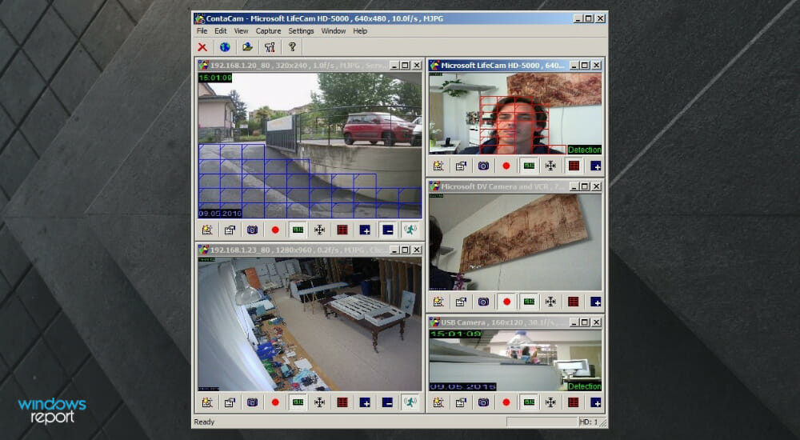The height and width of the screenshot is (440, 800).
Task: Click four-arrows fit icon in 192.168.1.20_80 window
Action: [x=320, y=230]
